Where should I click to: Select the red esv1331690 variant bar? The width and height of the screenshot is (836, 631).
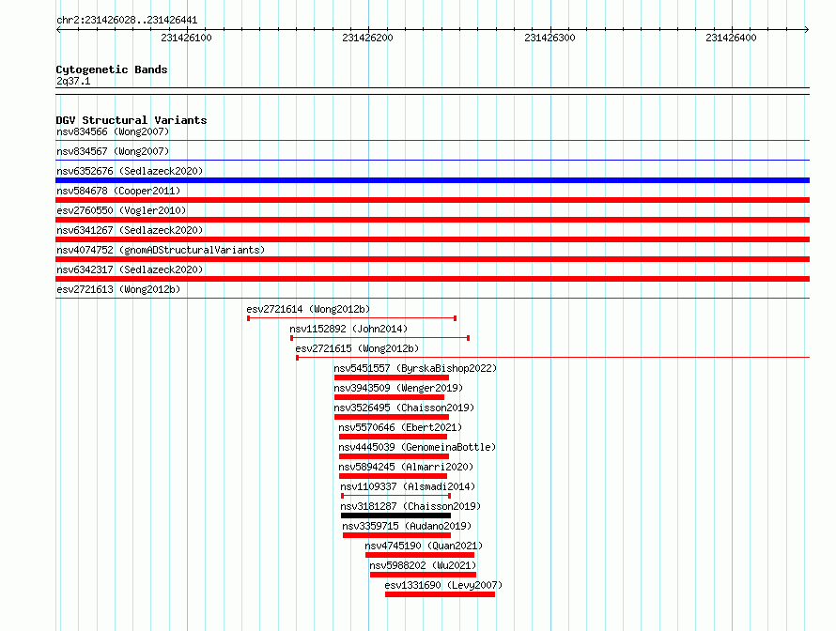click(440, 594)
